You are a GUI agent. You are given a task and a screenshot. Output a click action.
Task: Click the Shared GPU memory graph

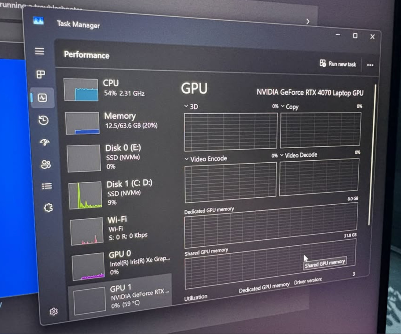(x=270, y=264)
